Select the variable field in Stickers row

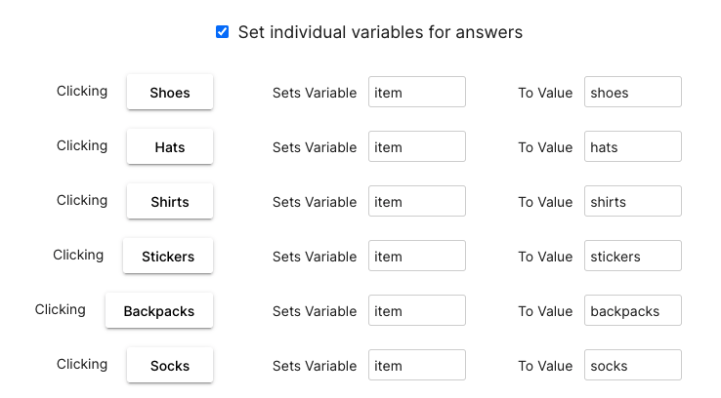(417, 257)
